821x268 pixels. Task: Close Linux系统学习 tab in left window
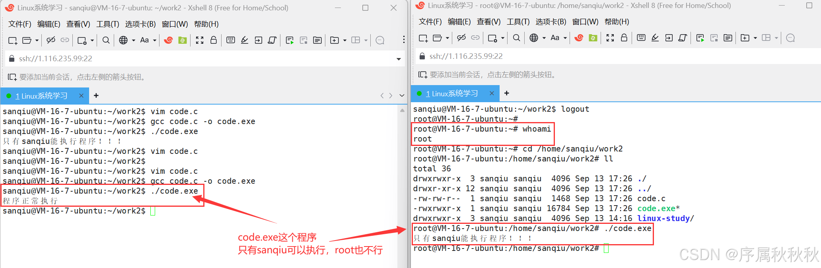81,96
